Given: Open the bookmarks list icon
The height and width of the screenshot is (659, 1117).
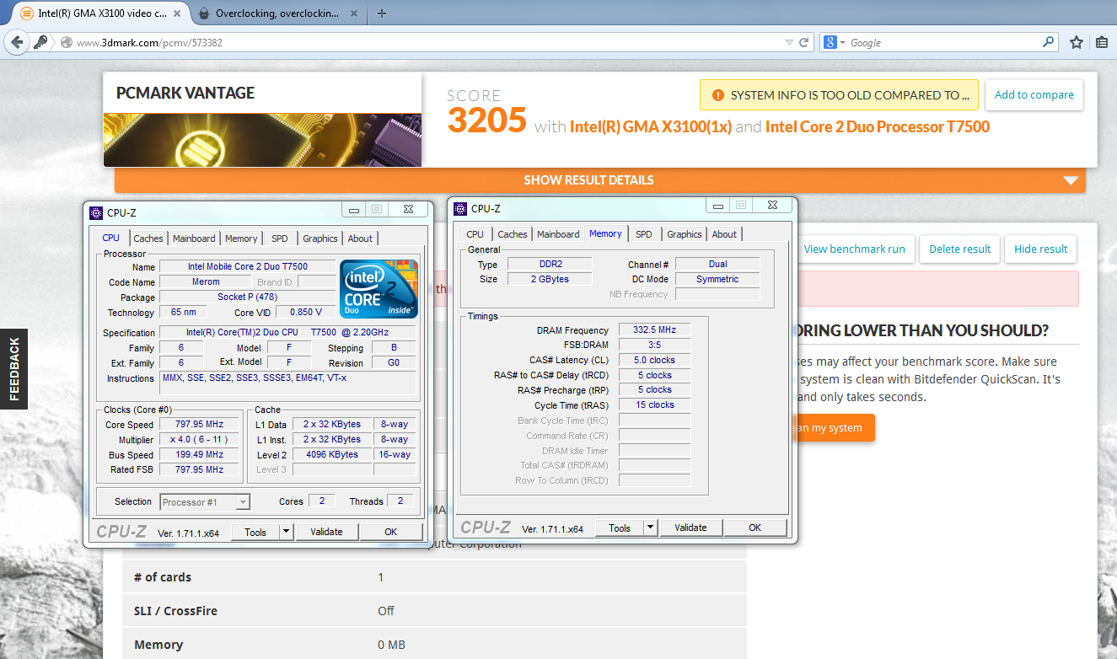Looking at the screenshot, I should coord(1102,42).
